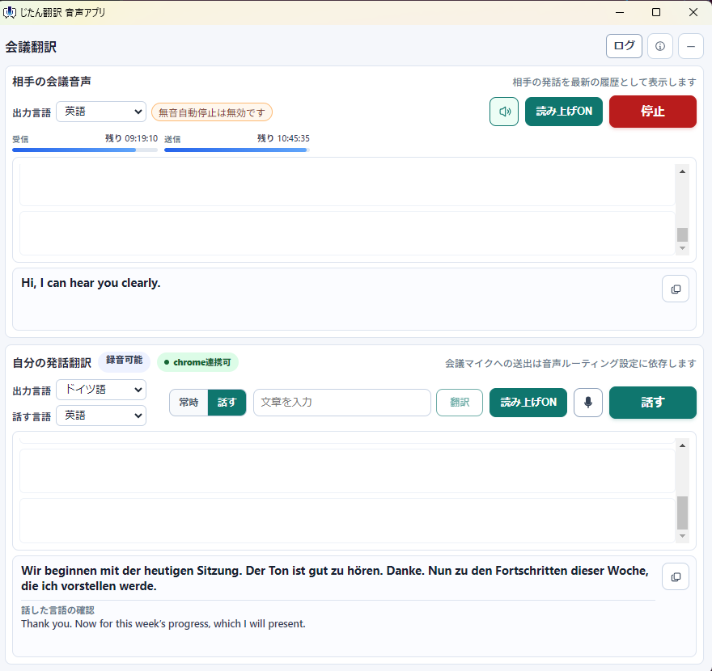This screenshot has height=671, width=712.
Task: Click the large green 話す speak button
Action: click(652, 403)
